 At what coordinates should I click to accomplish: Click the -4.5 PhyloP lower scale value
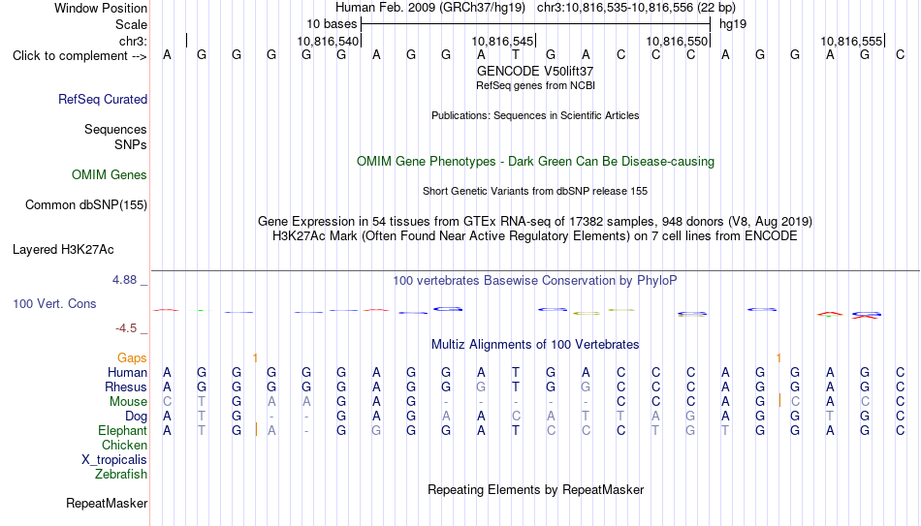[x=126, y=328]
